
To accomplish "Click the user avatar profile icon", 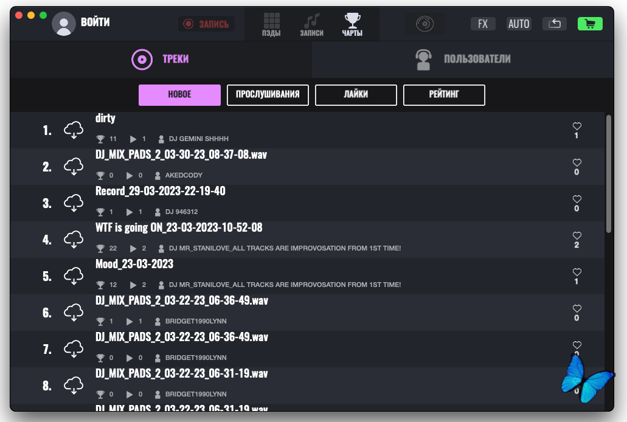I will pyautogui.click(x=64, y=24).
